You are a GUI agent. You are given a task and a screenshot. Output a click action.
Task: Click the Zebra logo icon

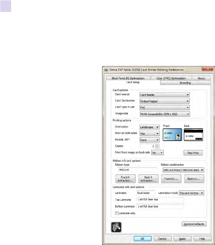(116, 227)
